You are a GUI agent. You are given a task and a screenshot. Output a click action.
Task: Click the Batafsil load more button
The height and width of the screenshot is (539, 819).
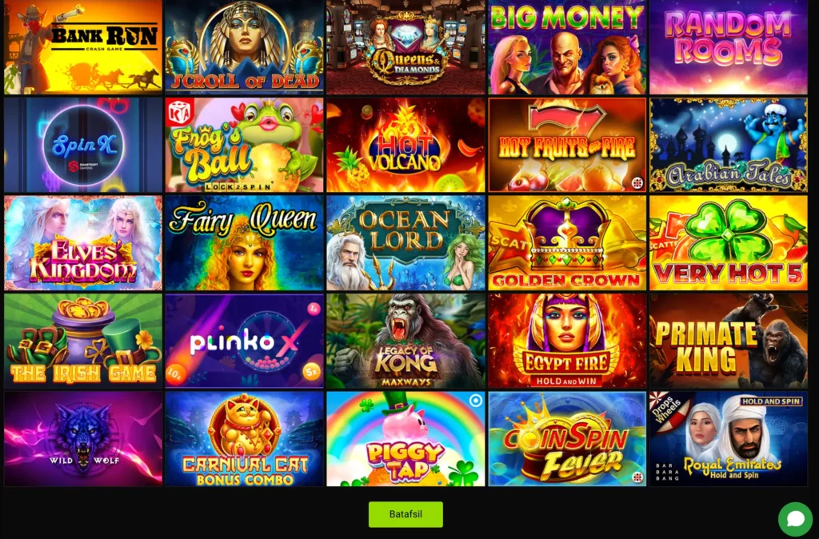pyautogui.click(x=406, y=514)
